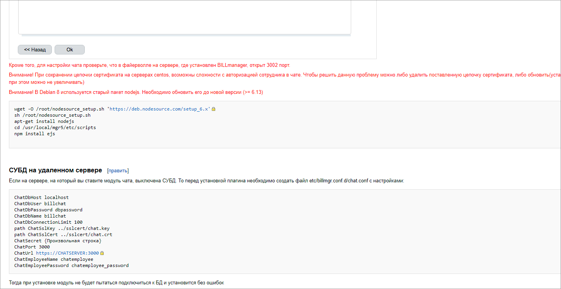This screenshot has height=289, width=561.
Task: Click the line 'ChatDbUser billchat'
Action: click(x=40, y=204)
